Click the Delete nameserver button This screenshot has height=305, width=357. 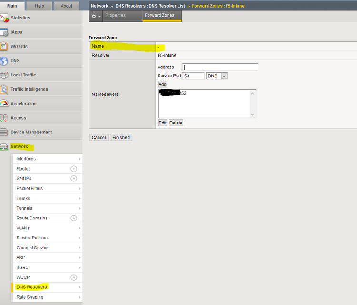[x=176, y=123]
